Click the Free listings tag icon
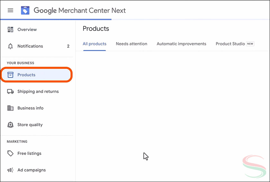This screenshot has width=270, height=182. [10, 154]
